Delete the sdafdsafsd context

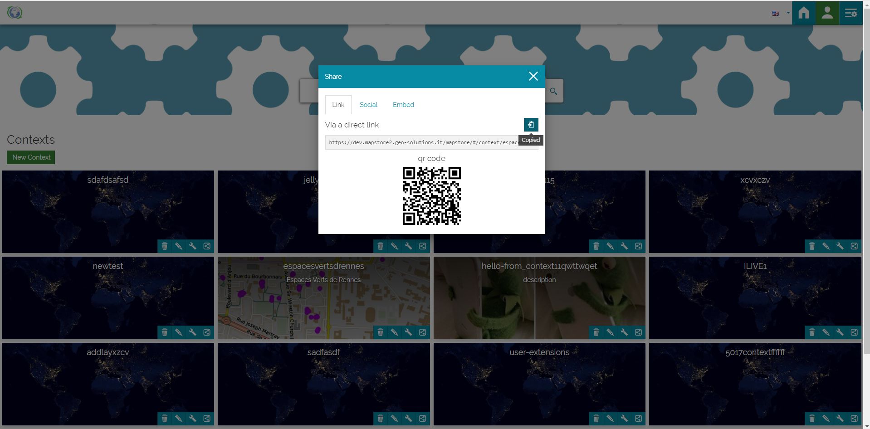(x=165, y=246)
